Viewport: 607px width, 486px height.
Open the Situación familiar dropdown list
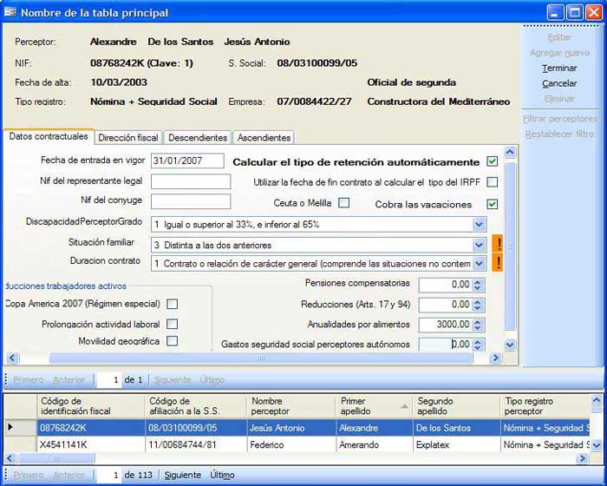[480, 244]
